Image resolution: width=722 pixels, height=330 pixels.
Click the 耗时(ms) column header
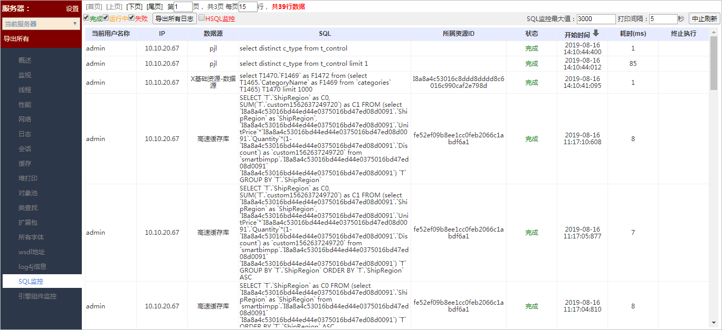click(x=633, y=34)
